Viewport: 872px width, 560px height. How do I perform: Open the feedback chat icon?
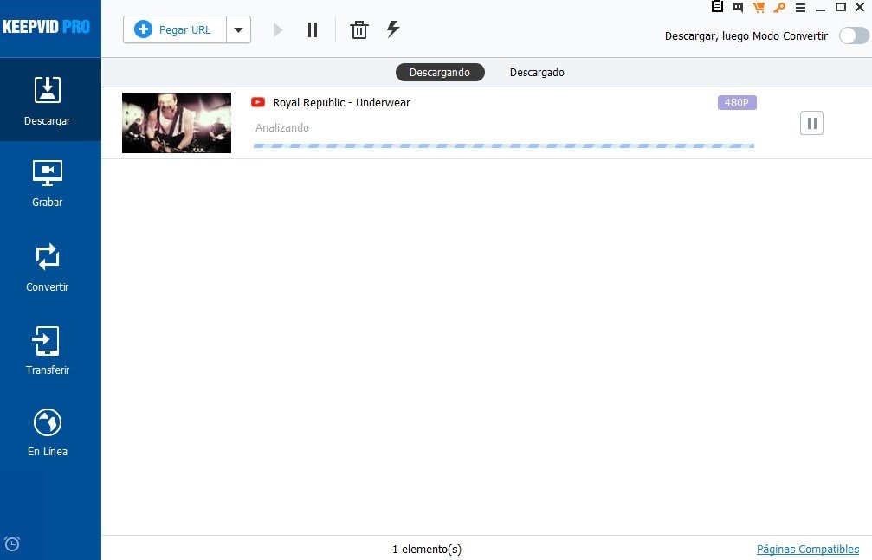[738, 7]
